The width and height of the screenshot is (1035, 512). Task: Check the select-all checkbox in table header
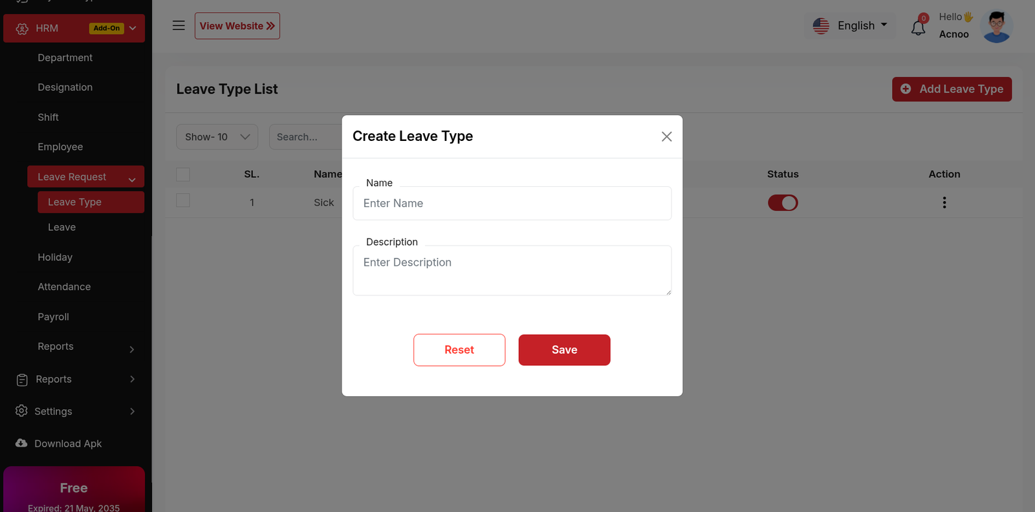[183, 175]
